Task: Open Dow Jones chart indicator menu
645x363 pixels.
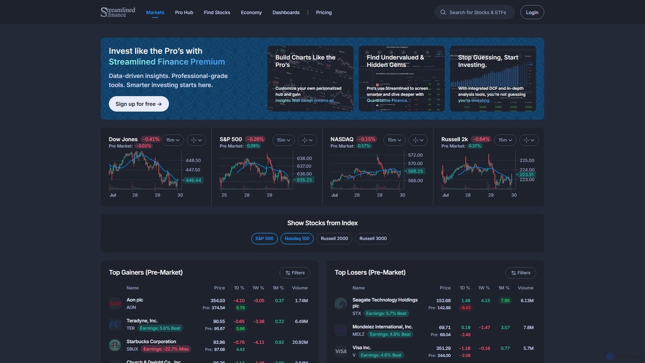Action: (197, 140)
